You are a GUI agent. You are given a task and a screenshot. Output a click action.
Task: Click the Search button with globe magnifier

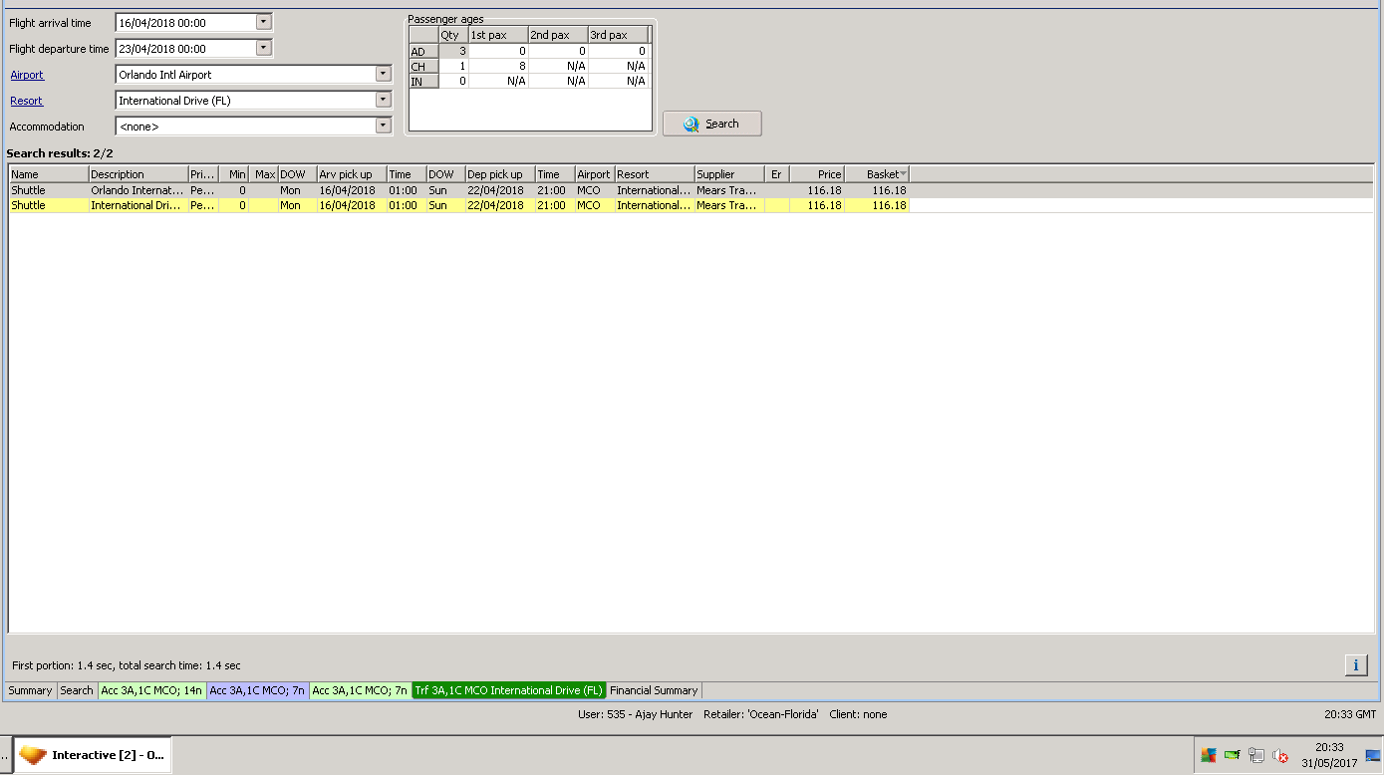point(711,124)
